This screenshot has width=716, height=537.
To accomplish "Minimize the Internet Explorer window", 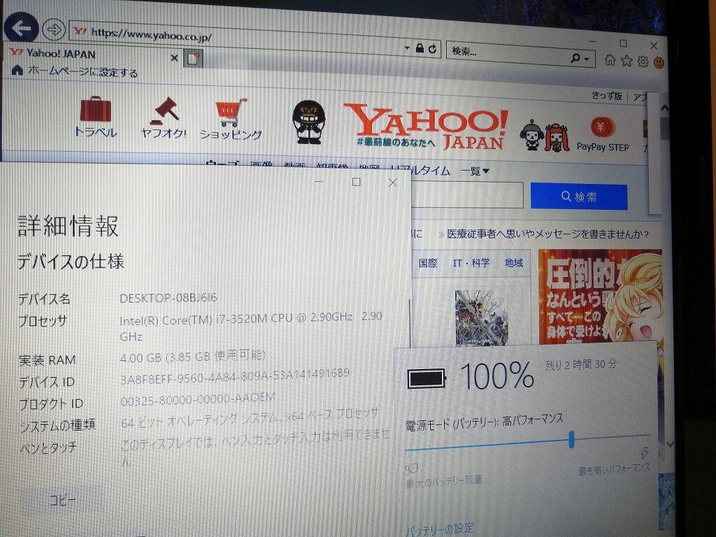I will pyautogui.click(x=593, y=41).
